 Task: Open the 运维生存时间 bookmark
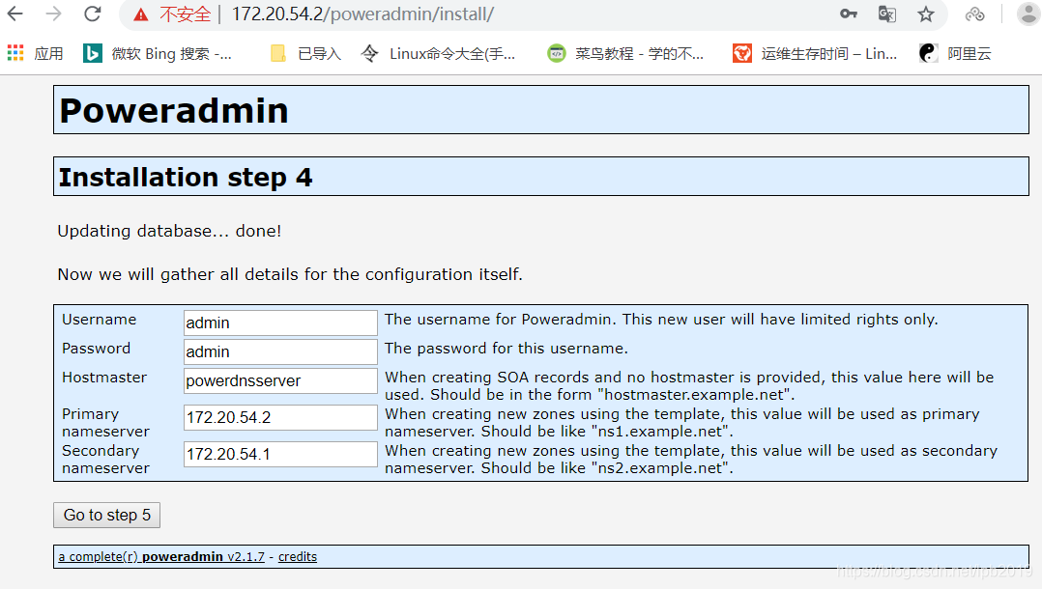click(815, 53)
